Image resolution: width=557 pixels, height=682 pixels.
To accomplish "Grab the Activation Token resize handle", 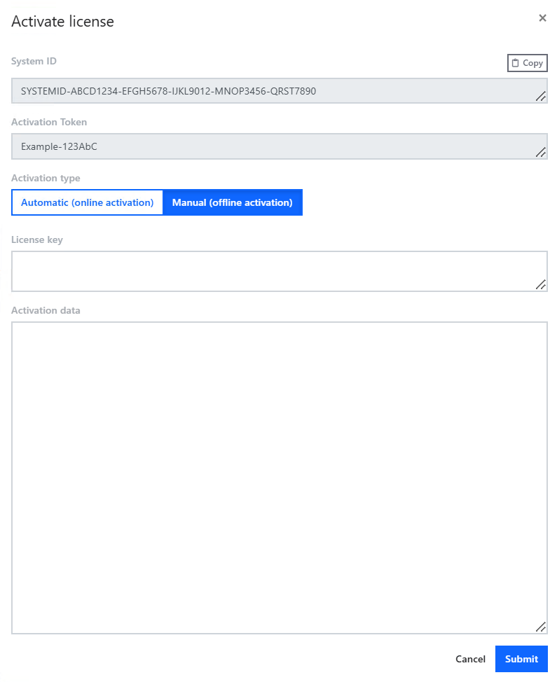I will tap(541, 152).
